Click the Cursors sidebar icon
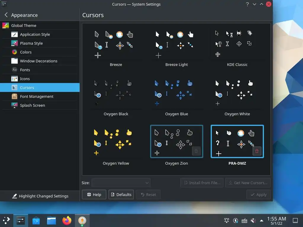 [x=14, y=87]
